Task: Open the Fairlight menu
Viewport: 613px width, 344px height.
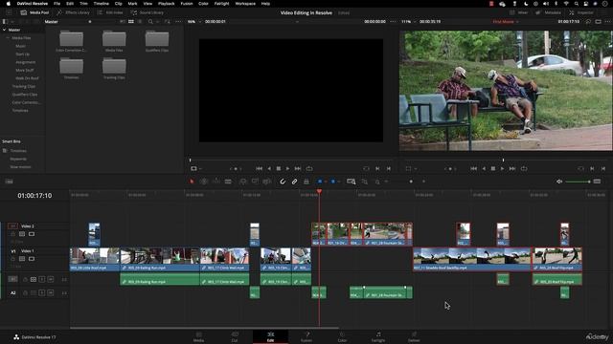Action: pyautogui.click(x=221, y=4)
